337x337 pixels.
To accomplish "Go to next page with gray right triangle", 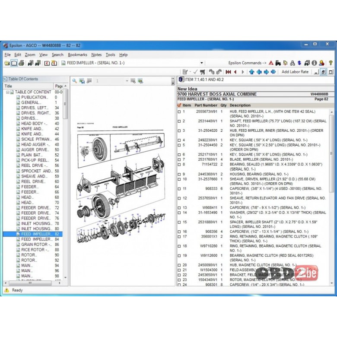I will click(x=243, y=72).
